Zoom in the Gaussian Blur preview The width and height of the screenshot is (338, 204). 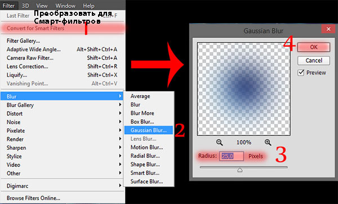coord(268,143)
